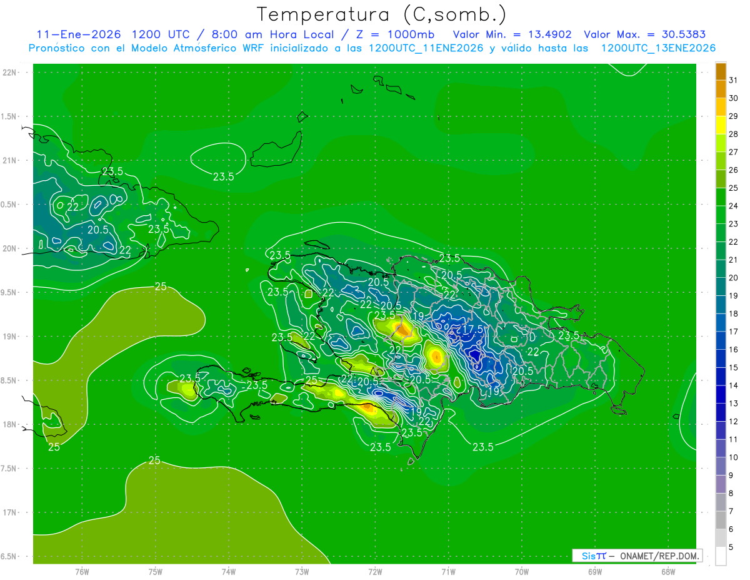This screenshot has height=580, width=750.
Task: Click the color bar label "27"
Action: [x=733, y=152]
